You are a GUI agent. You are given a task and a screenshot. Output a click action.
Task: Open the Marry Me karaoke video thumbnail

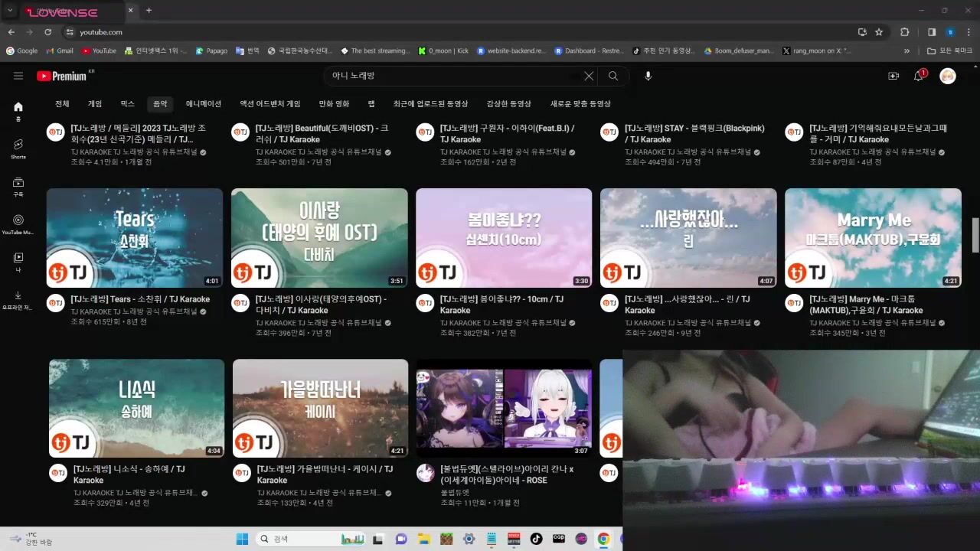pos(873,238)
